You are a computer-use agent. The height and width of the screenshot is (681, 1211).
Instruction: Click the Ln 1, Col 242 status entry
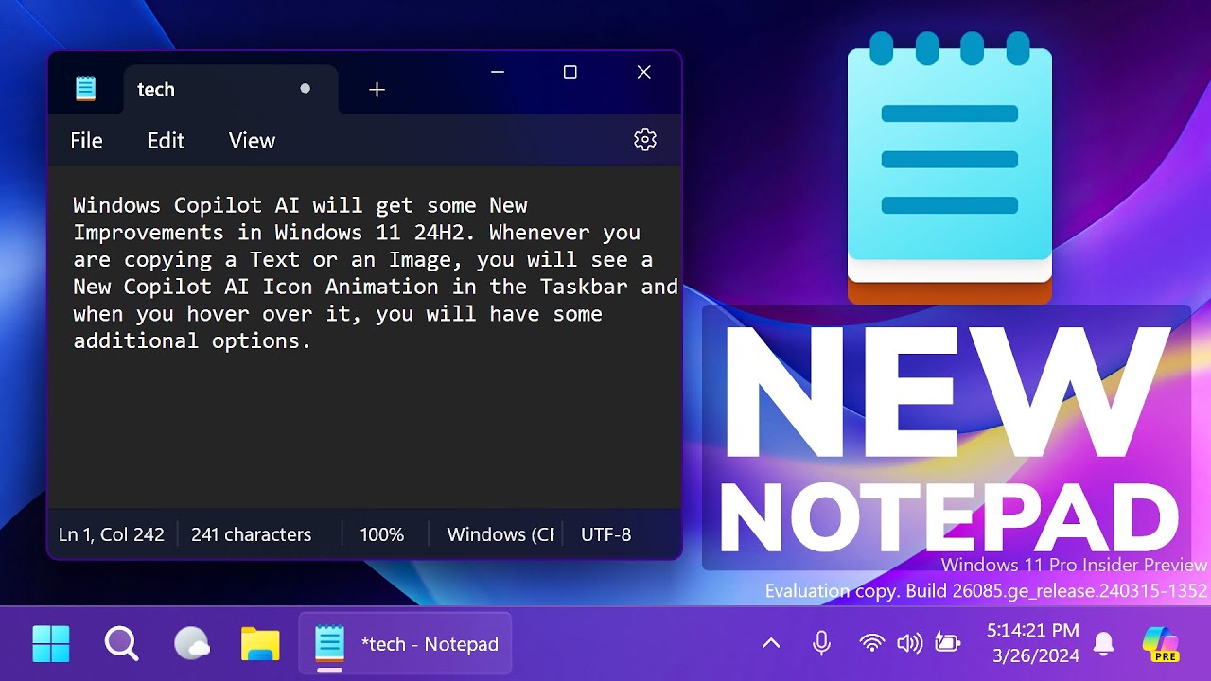click(112, 534)
